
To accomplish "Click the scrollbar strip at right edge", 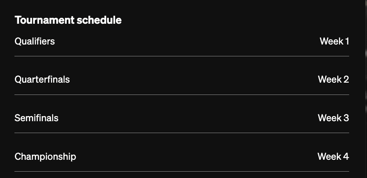I will point(366,85).
